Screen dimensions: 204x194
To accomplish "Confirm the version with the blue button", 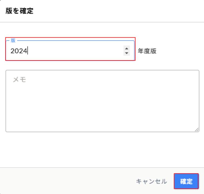I will 186,181.
